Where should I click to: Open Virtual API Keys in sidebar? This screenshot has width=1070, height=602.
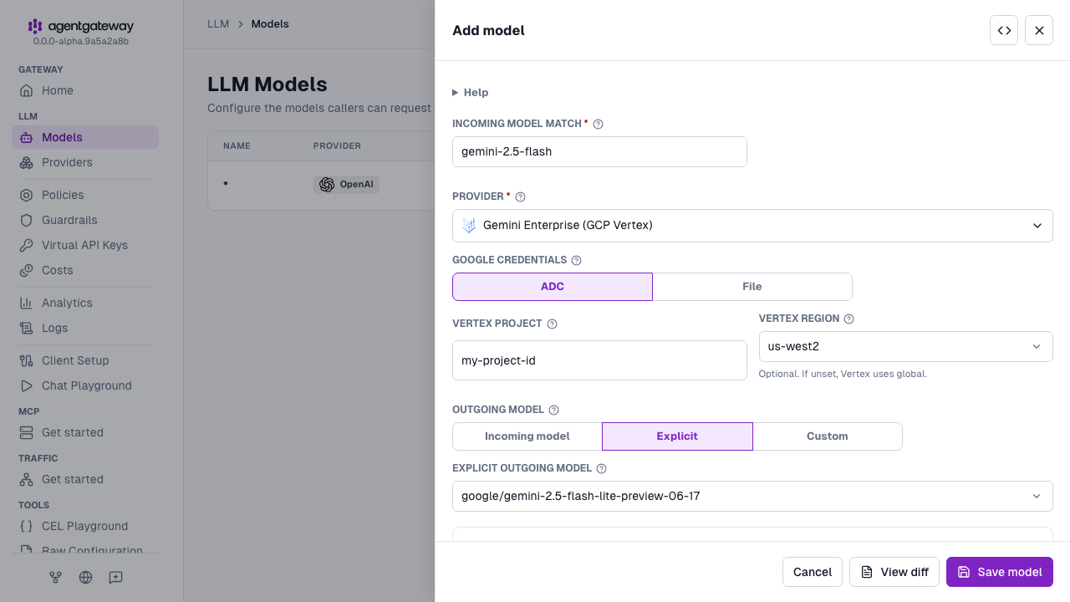pos(85,245)
